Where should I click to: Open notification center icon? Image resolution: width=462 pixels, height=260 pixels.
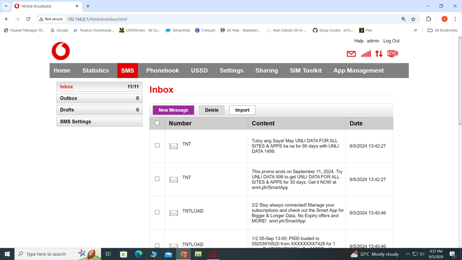click(452, 254)
